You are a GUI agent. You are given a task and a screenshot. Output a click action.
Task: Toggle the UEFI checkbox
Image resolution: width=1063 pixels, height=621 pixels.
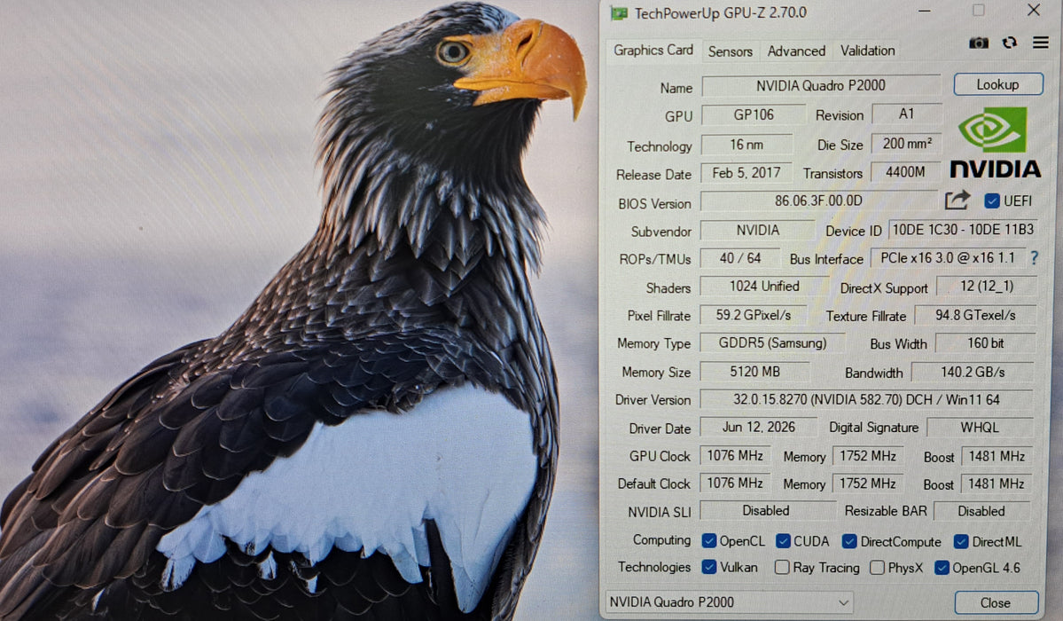pos(992,200)
